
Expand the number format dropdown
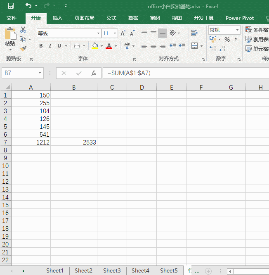coord(237,30)
